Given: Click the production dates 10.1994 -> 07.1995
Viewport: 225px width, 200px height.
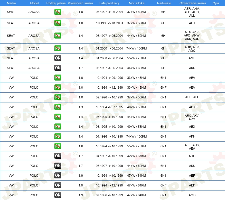Looking at the screenshot, I should pos(109,107).
